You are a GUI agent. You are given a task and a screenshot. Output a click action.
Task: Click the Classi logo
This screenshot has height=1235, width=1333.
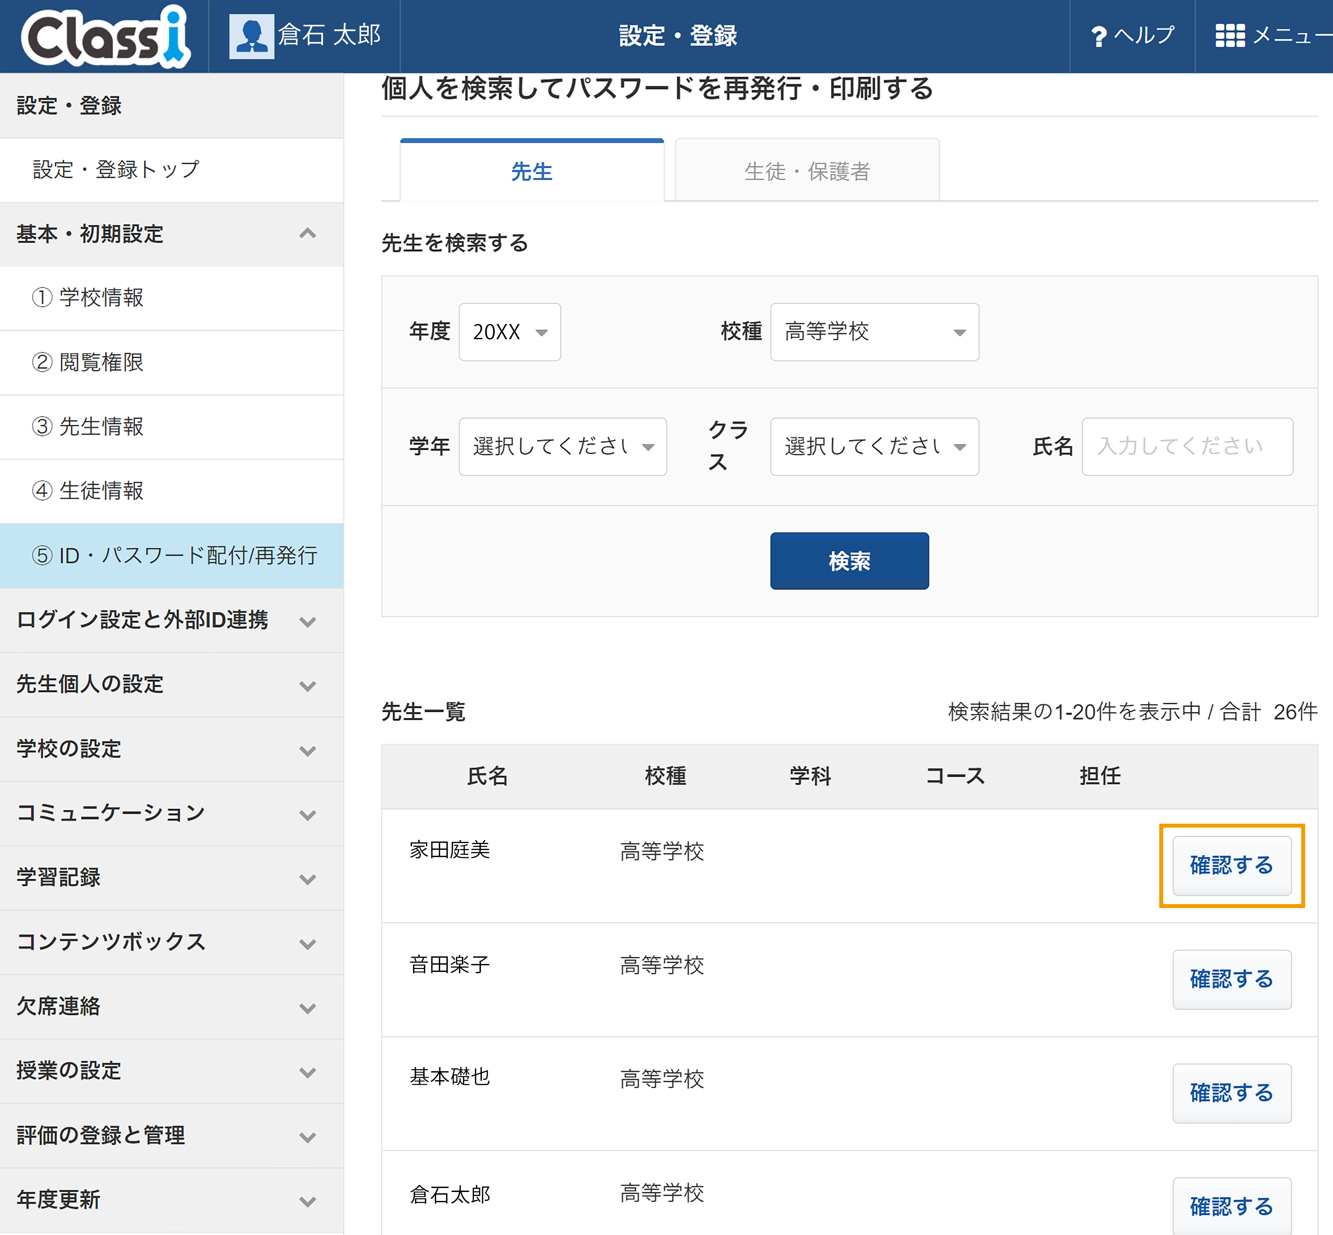tap(106, 36)
